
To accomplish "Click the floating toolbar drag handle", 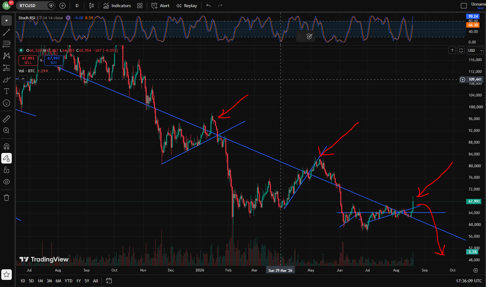I will tap(299, 37).
